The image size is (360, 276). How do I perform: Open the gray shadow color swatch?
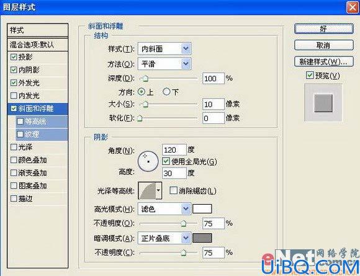click(202, 238)
